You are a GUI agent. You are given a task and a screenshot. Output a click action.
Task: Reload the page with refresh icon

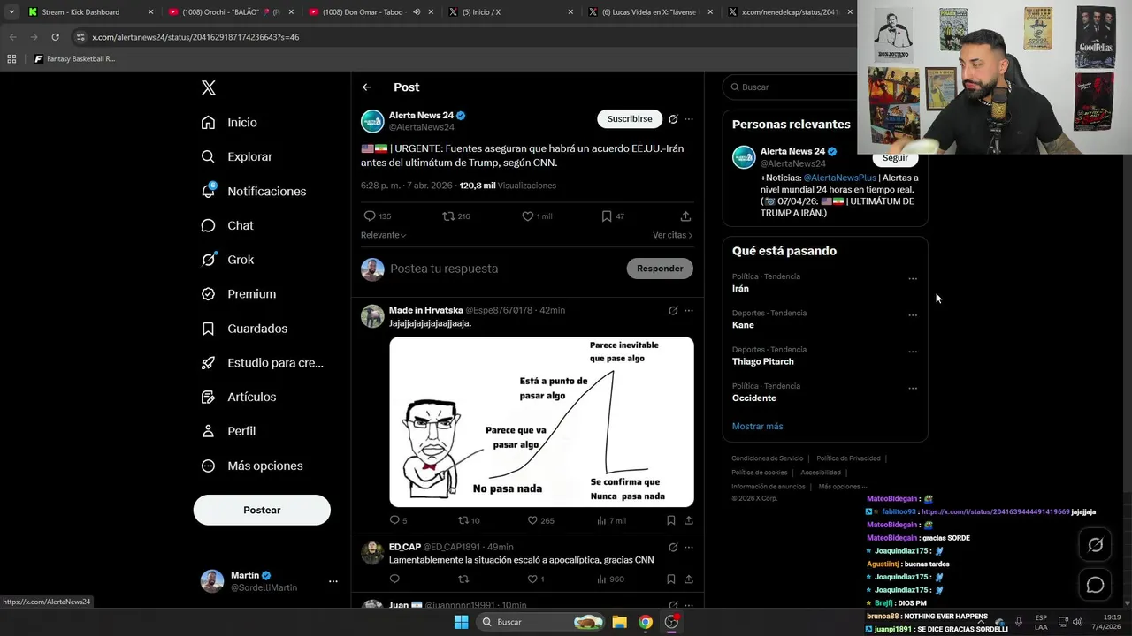click(55, 37)
